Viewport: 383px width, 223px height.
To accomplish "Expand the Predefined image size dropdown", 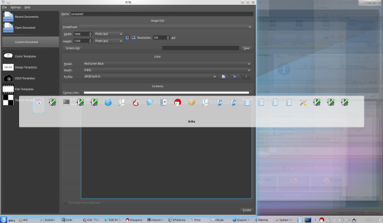I will point(165,27).
